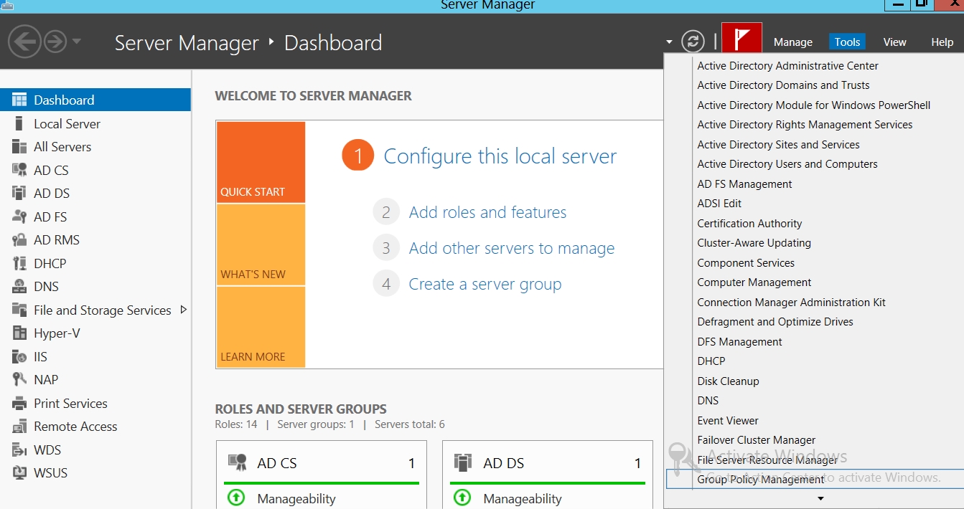Open navigation history dropdown arrow
This screenshot has height=509, width=964.
[77, 42]
